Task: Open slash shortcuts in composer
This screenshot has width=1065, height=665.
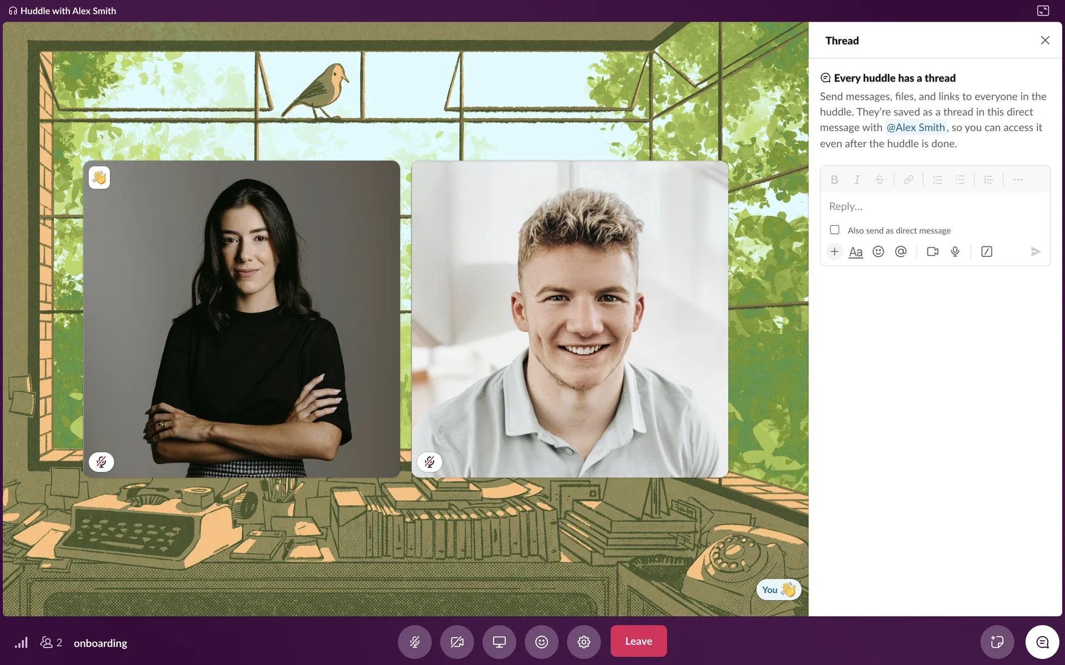Action: [986, 252]
